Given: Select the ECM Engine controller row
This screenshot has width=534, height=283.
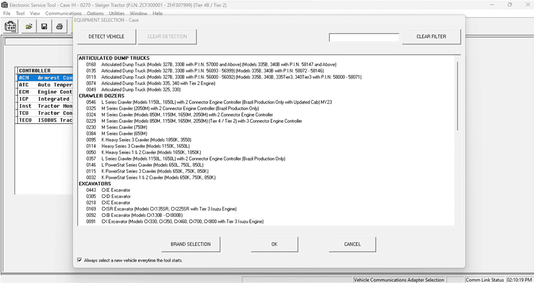Looking at the screenshot, I should [45, 92].
